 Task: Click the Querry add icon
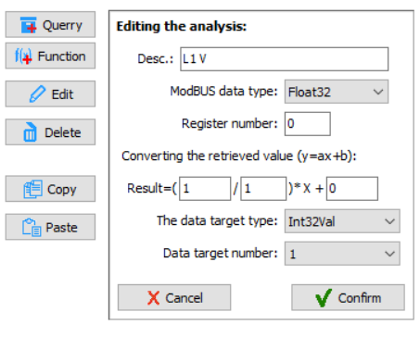pyautogui.click(x=29, y=25)
